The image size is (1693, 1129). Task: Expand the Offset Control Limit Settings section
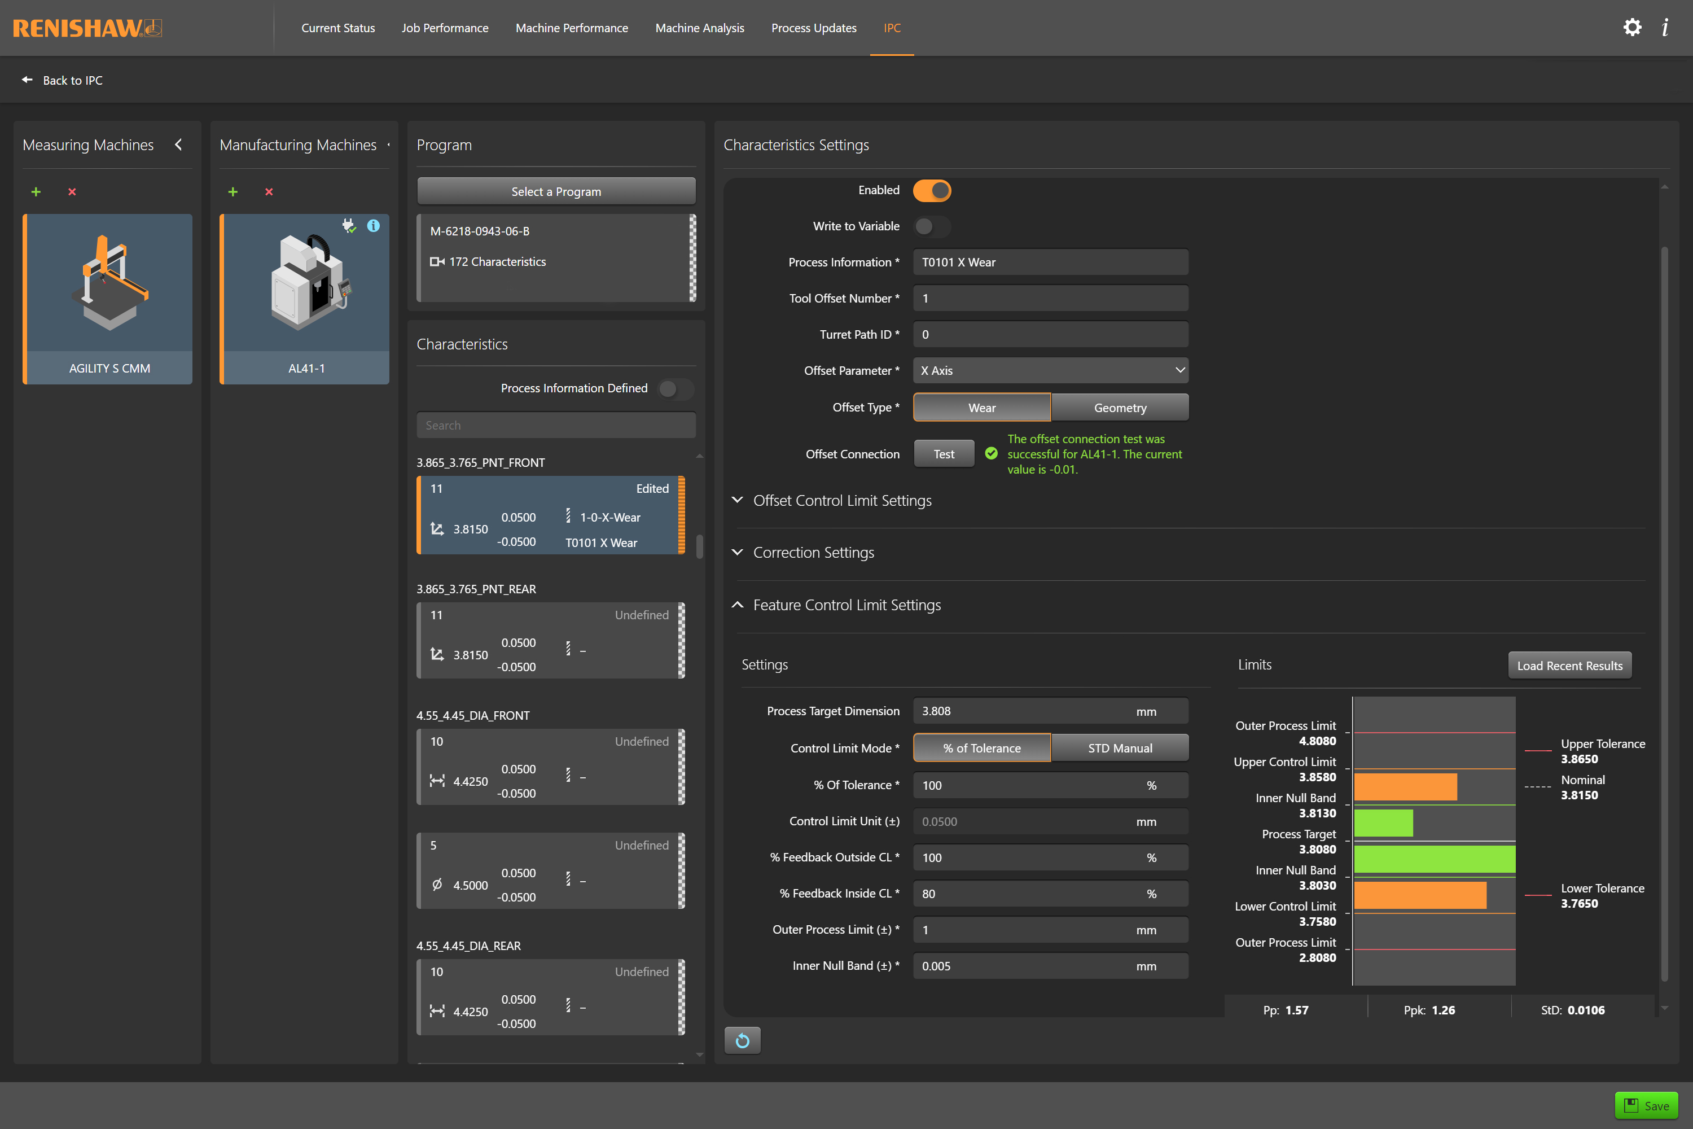(841, 500)
